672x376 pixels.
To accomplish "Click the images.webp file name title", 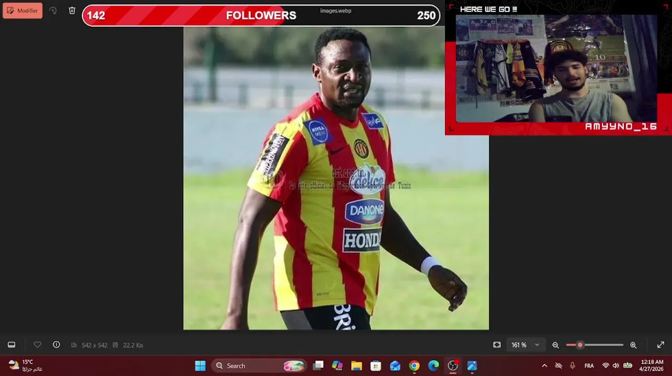I will tap(336, 10).
